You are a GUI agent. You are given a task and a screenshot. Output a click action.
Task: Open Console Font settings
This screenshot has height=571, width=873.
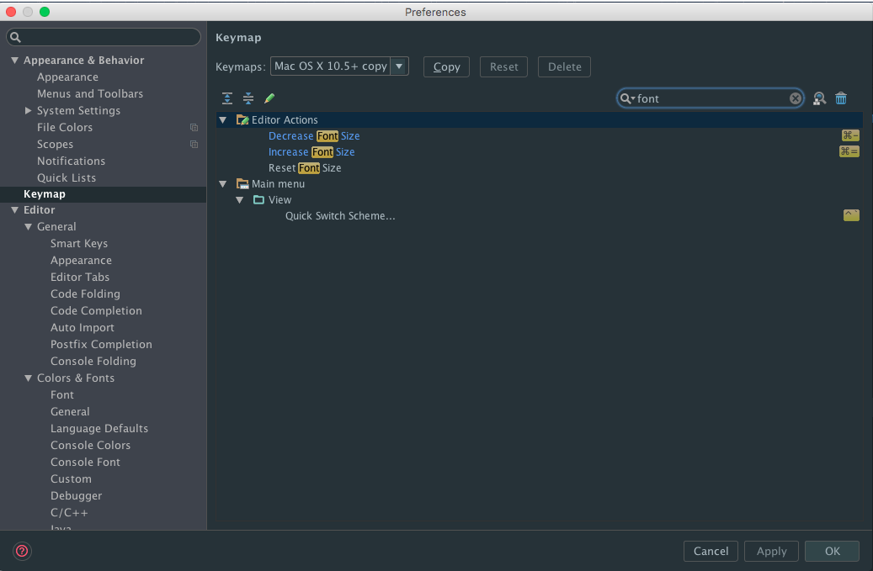click(85, 462)
